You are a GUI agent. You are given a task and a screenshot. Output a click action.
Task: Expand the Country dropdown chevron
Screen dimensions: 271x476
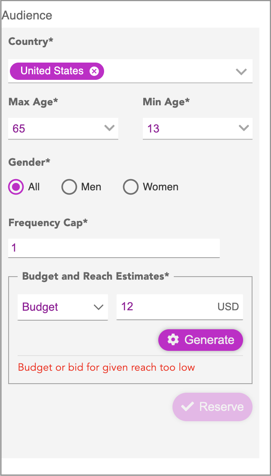[241, 72]
